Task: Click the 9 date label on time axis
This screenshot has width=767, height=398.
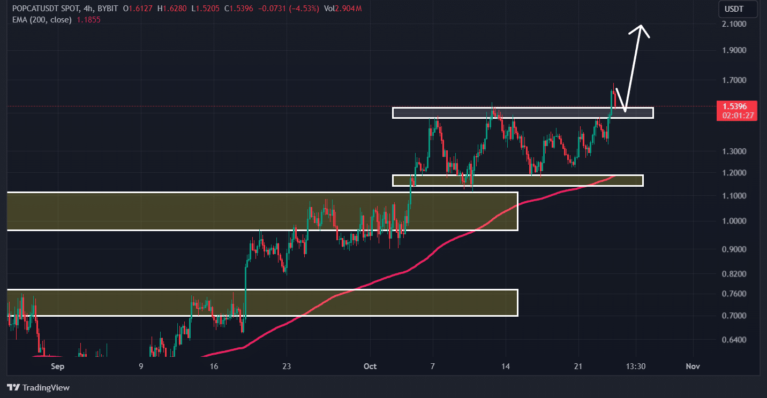Action: pos(141,366)
